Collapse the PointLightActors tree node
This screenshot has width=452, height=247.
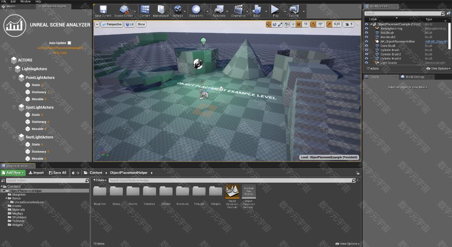[x=14, y=78]
